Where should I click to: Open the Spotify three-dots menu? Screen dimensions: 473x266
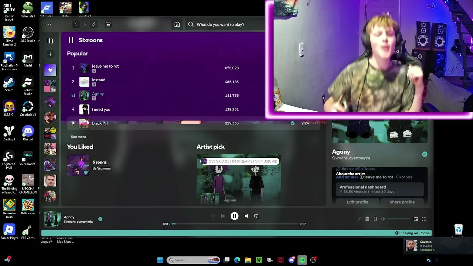(48, 24)
